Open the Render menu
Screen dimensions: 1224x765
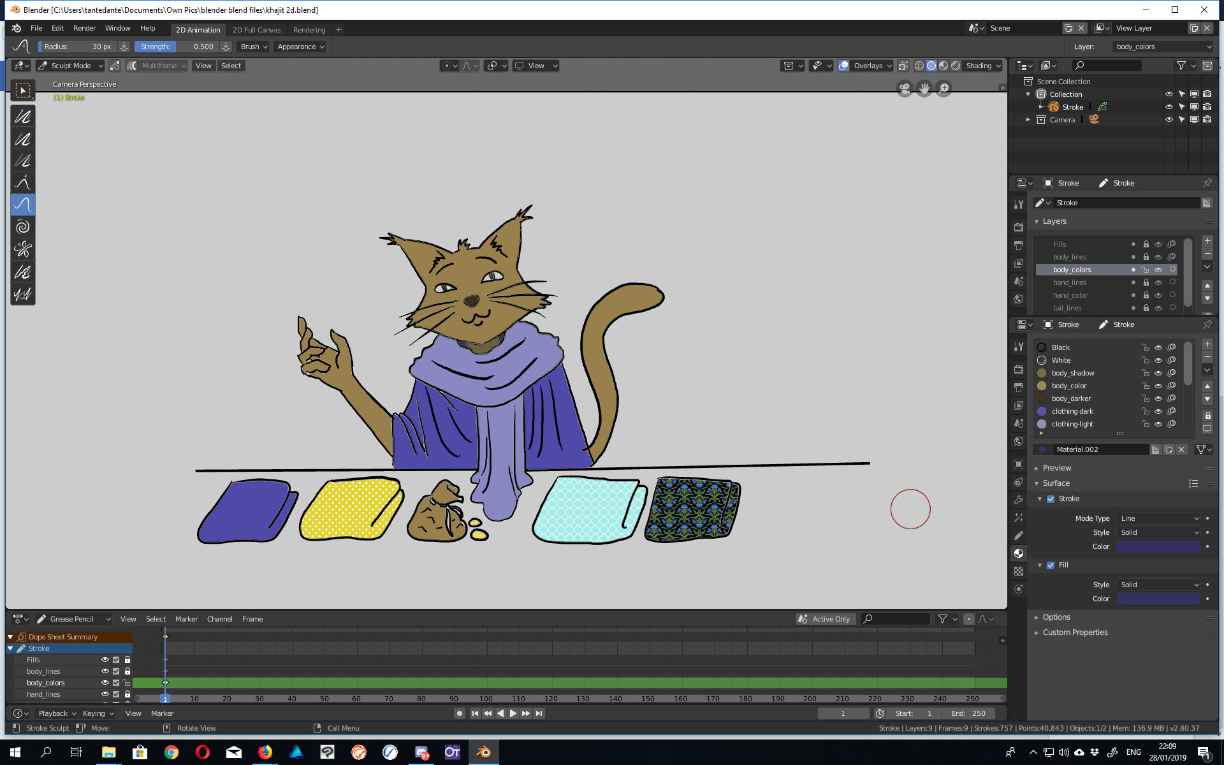[84, 28]
